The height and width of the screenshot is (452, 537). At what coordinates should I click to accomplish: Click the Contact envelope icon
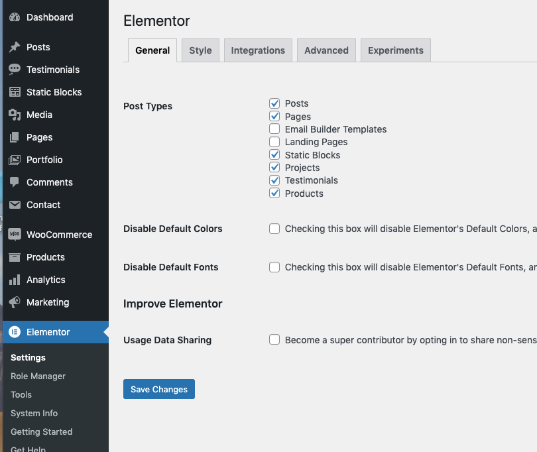(x=15, y=205)
